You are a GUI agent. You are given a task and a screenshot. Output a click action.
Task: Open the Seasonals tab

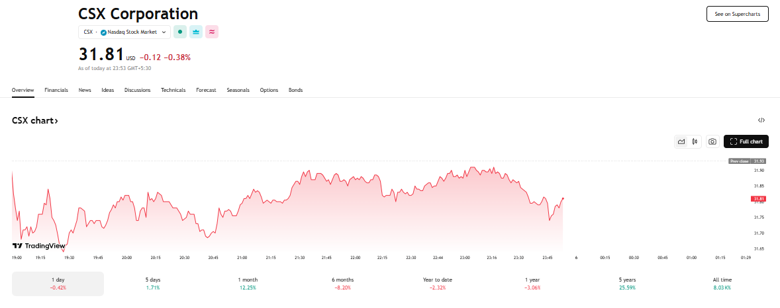(238, 90)
